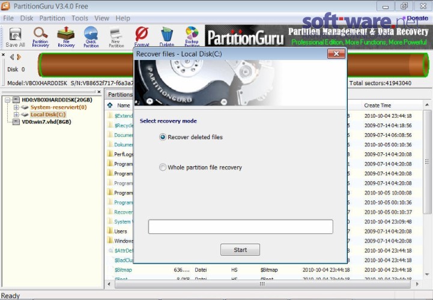Viewport: 433px width, 300px height.
Task: Close the disk map panel with the X
Action: click(4, 55)
